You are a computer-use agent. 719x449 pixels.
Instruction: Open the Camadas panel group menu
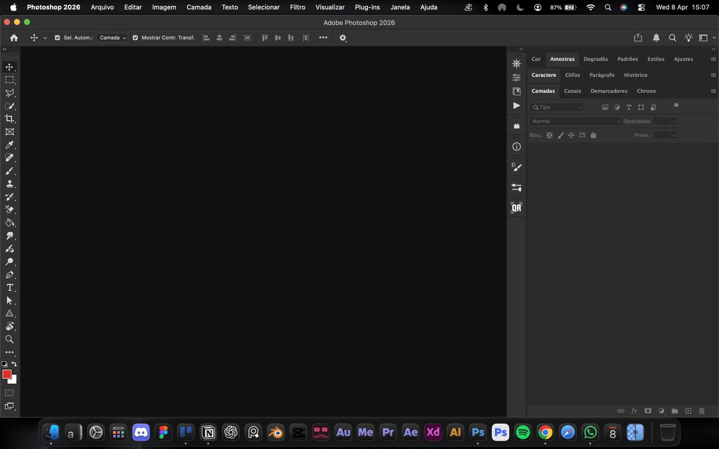713,91
